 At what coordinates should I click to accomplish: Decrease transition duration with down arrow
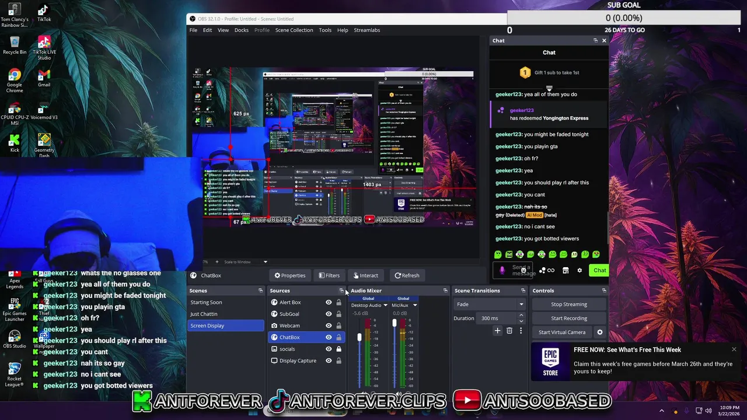521,321
